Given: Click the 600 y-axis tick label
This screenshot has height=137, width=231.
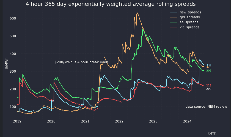Looking at the screenshot, I should click(13, 19).
